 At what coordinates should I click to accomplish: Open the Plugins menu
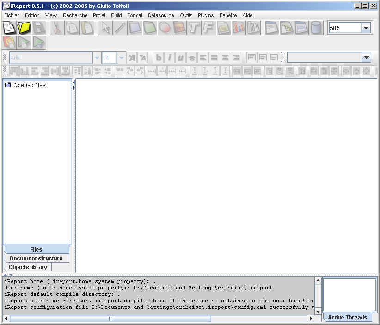(206, 15)
